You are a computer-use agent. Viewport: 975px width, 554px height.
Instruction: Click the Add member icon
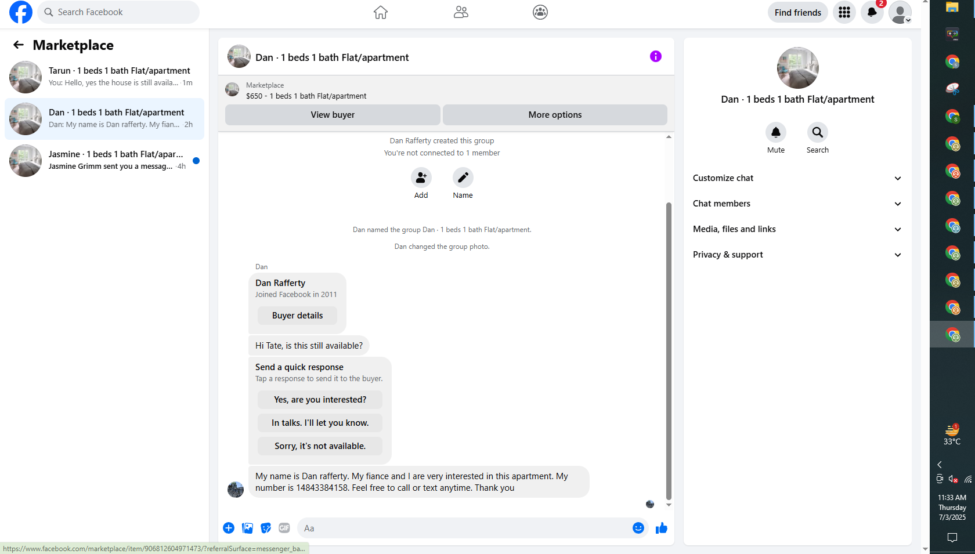(x=421, y=178)
